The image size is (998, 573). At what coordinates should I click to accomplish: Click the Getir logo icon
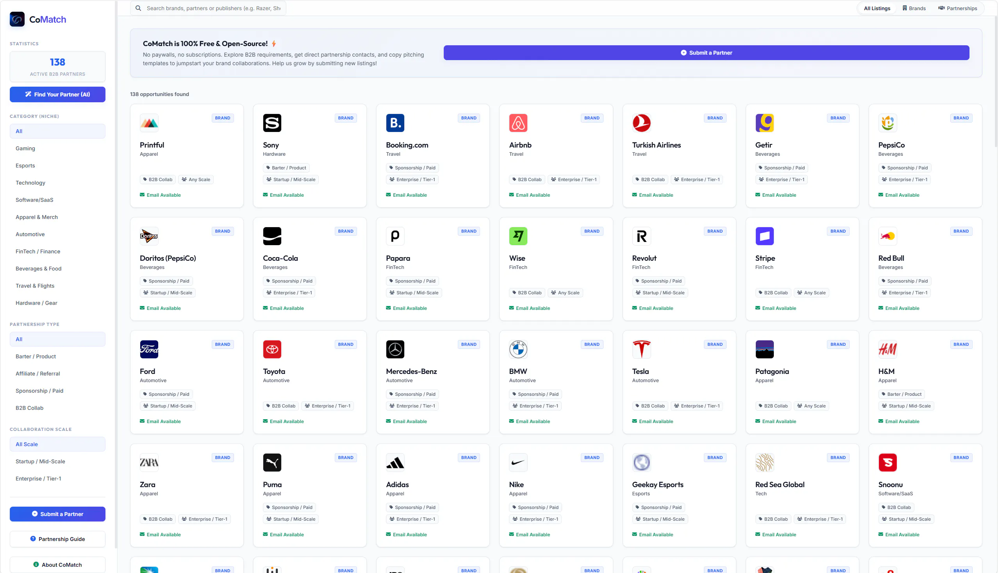764,123
